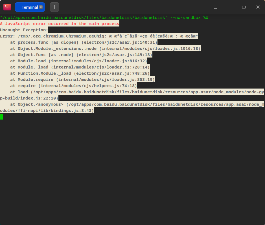
Task: Click the 'at load' node-gyp-build path line
Action: (x=137, y=92)
